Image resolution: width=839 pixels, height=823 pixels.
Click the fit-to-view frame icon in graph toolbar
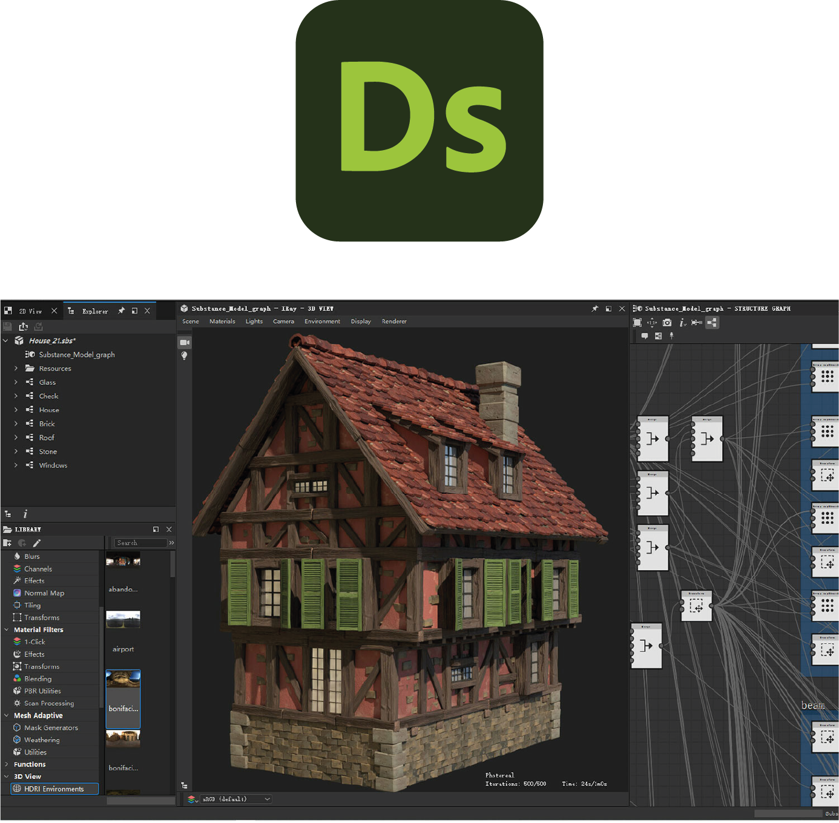click(637, 323)
